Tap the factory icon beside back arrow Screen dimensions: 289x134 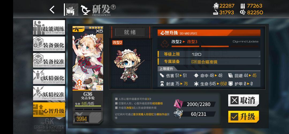(x=72, y=10)
